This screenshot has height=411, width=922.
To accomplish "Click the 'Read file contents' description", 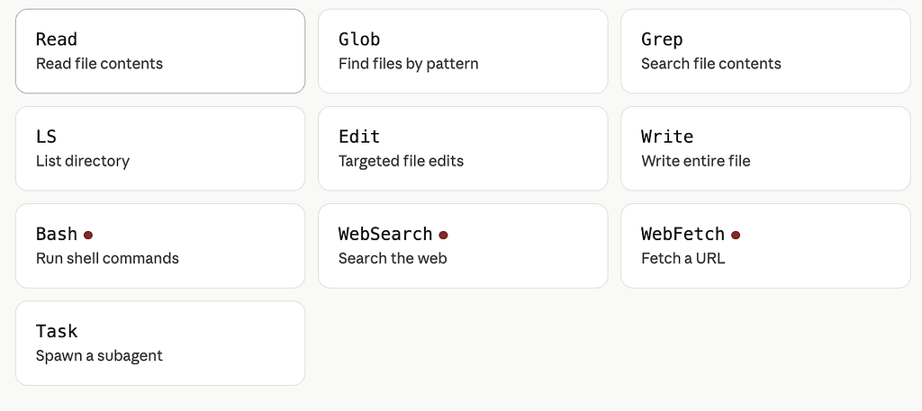I will pos(99,64).
